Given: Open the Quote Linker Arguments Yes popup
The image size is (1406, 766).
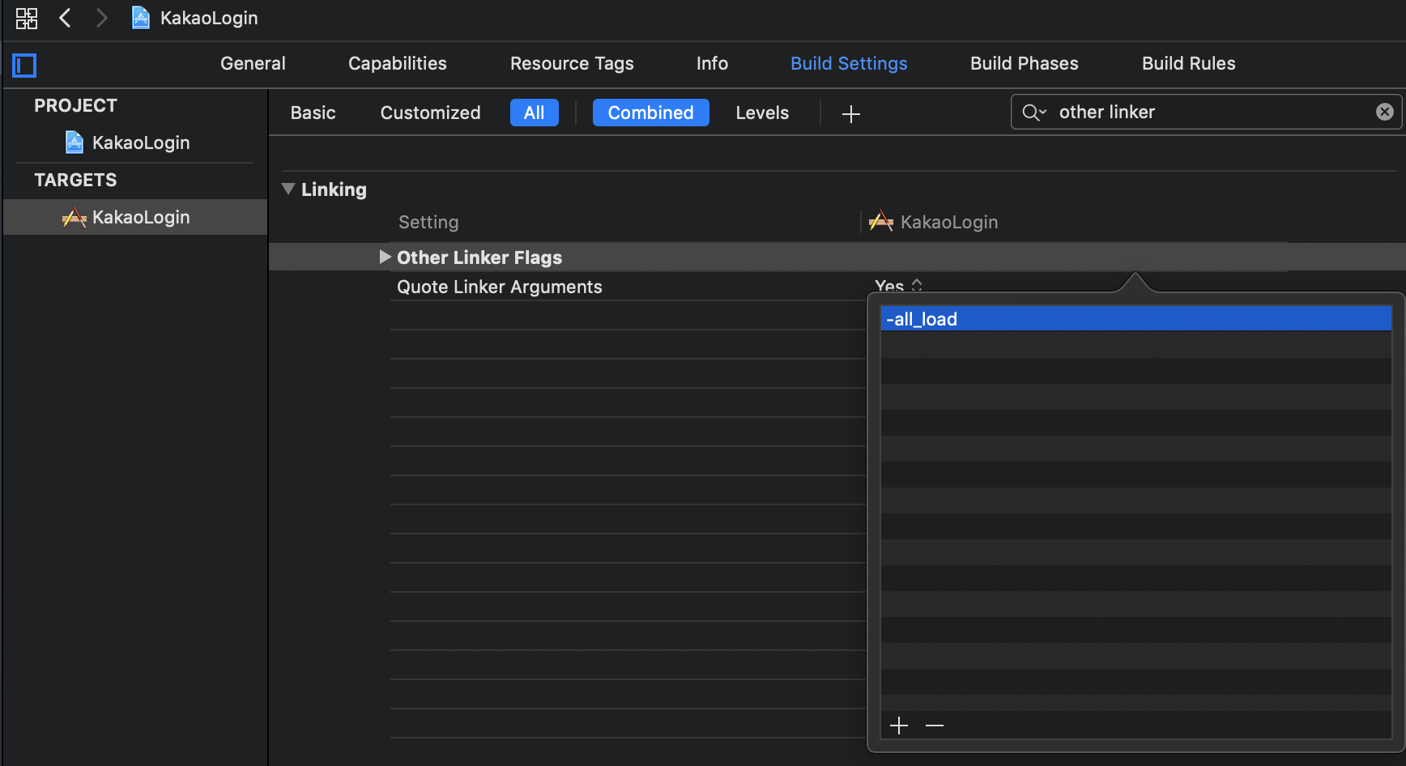Looking at the screenshot, I should tap(899, 285).
